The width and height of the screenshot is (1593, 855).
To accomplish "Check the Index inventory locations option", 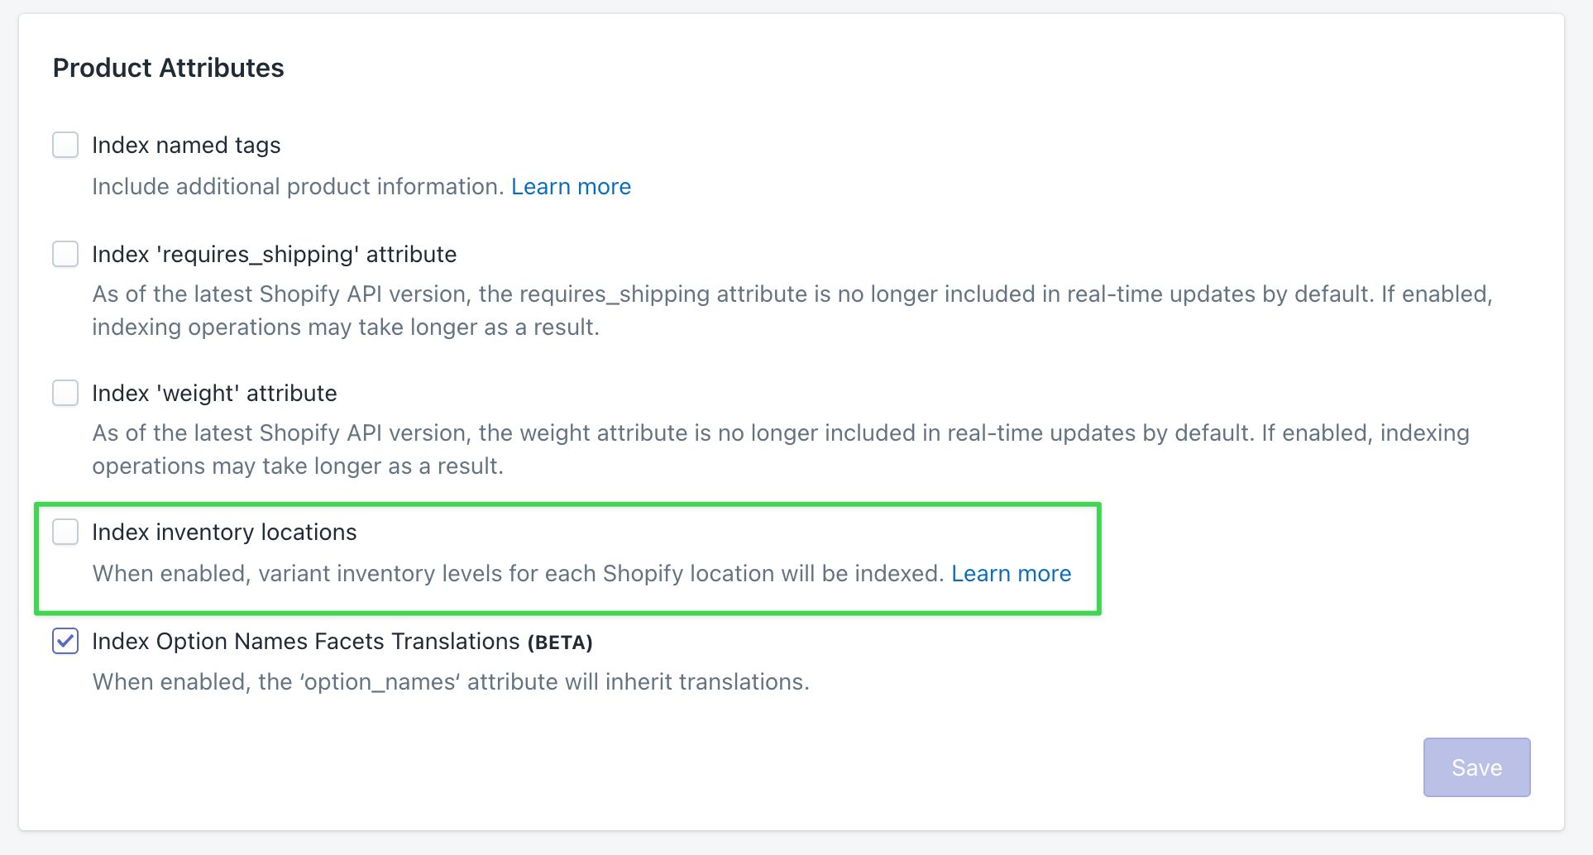I will 65,532.
